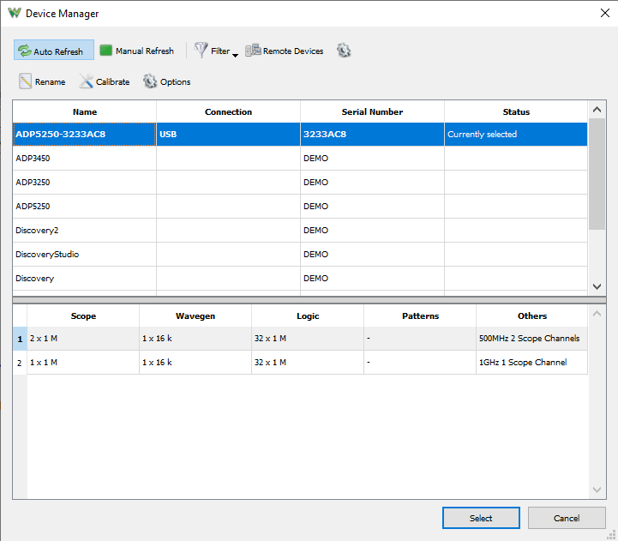
Task: Click the Calibrate label
Action: 113,82
